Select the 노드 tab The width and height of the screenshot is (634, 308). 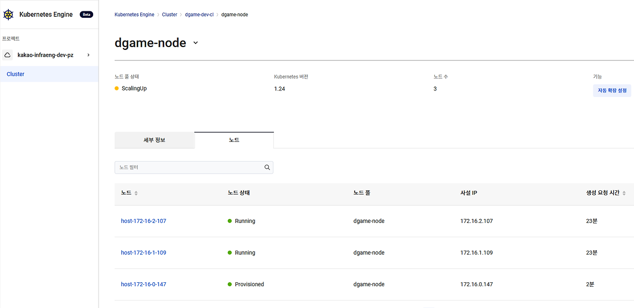pos(234,140)
